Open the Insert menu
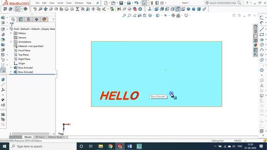The height and width of the screenshot is (150, 267). point(60,3)
